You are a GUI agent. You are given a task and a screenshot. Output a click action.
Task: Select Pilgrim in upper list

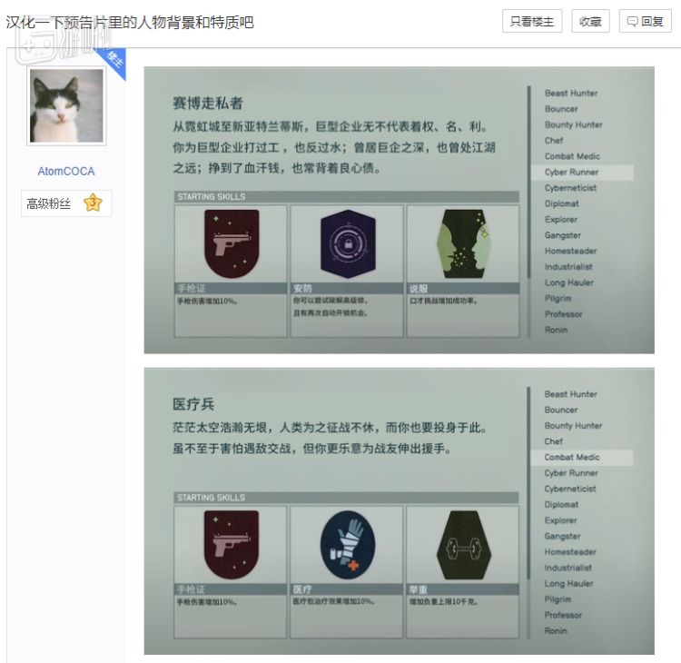[x=558, y=298]
